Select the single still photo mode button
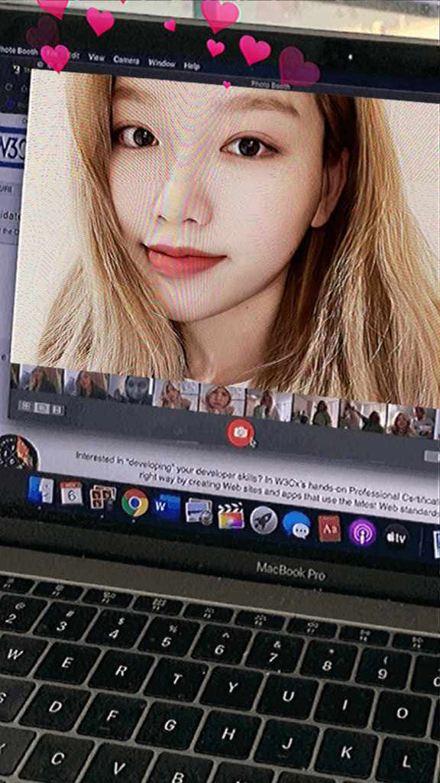 coord(42,408)
